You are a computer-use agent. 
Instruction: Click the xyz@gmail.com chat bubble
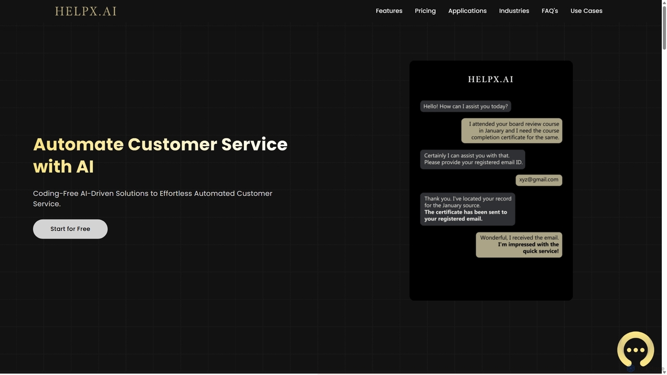tap(539, 180)
